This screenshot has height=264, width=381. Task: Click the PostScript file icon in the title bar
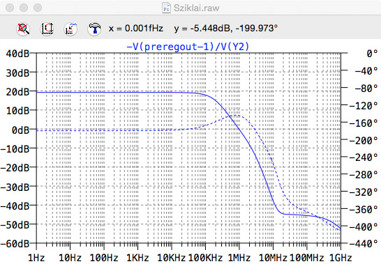166,8
